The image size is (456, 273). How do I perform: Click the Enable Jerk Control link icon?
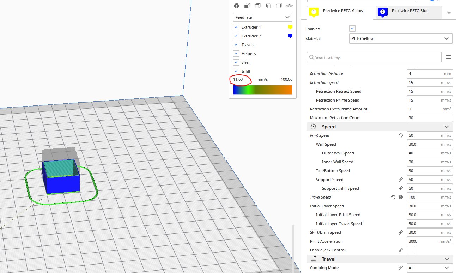pos(400,250)
